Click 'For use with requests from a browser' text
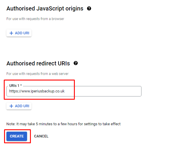 [35, 19]
